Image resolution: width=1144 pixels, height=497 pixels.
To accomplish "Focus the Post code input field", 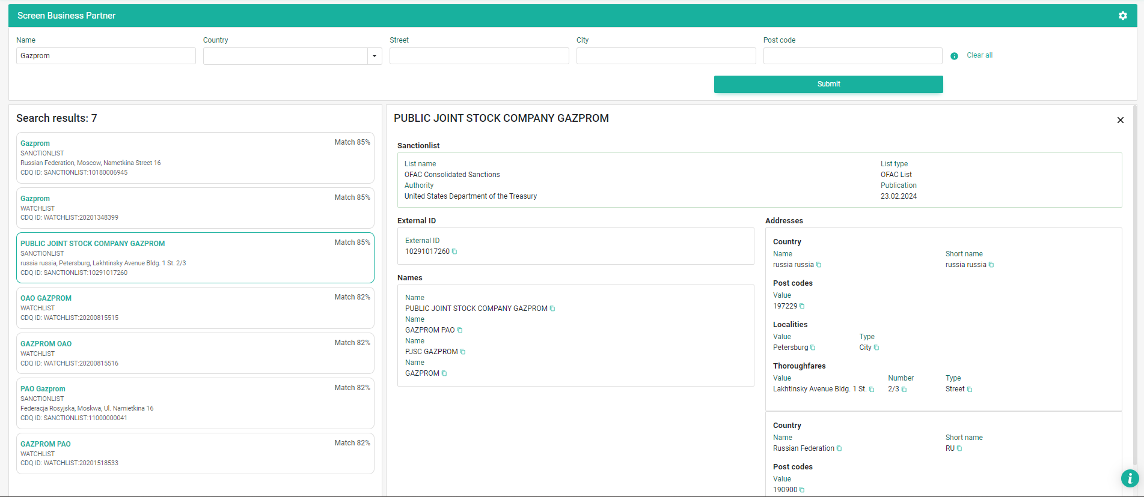I will pos(853,56).
